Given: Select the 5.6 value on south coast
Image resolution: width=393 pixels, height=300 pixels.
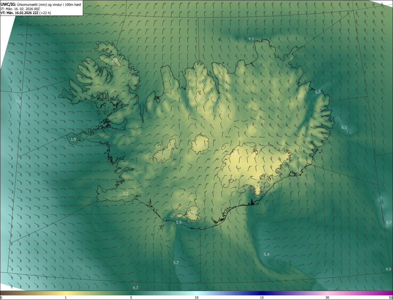Looking at the screenshot, I should [179, 222].
